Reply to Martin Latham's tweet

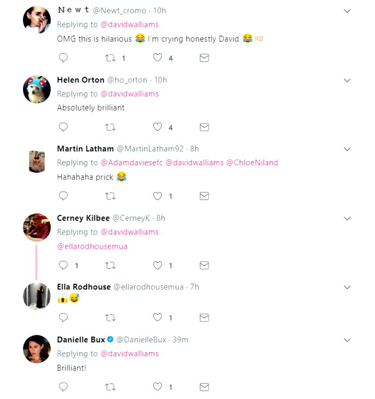(63, 196)
